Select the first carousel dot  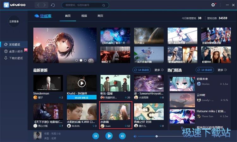tap(77, 60)
